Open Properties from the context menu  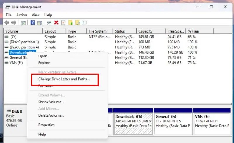click(46, 125)
